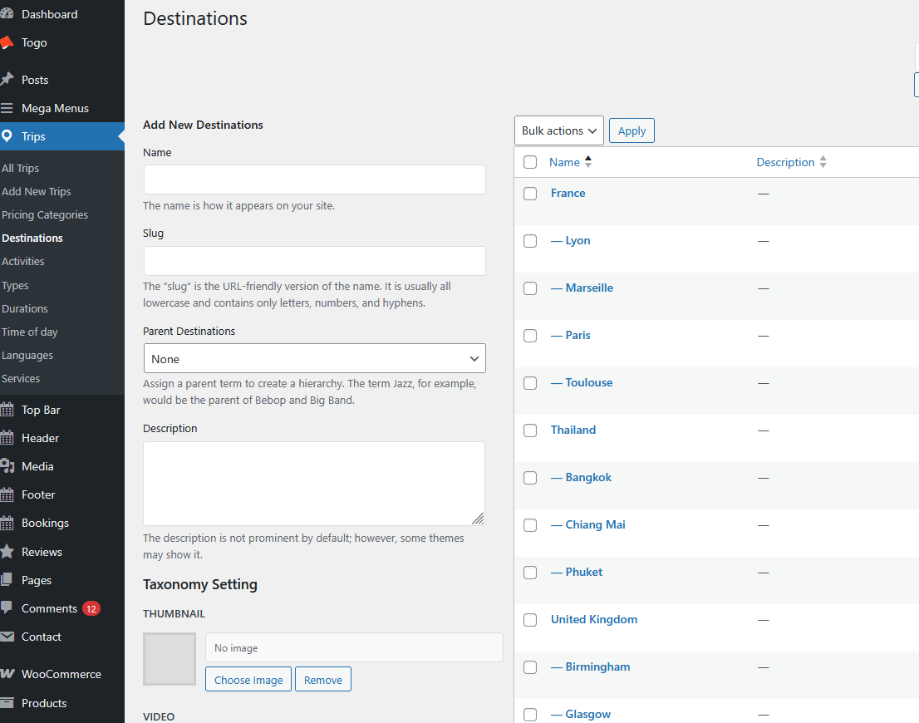Viewport: 919px width, 723px height.
Task: Click the Comments speech bubble icon
Action: coord(7,608)
